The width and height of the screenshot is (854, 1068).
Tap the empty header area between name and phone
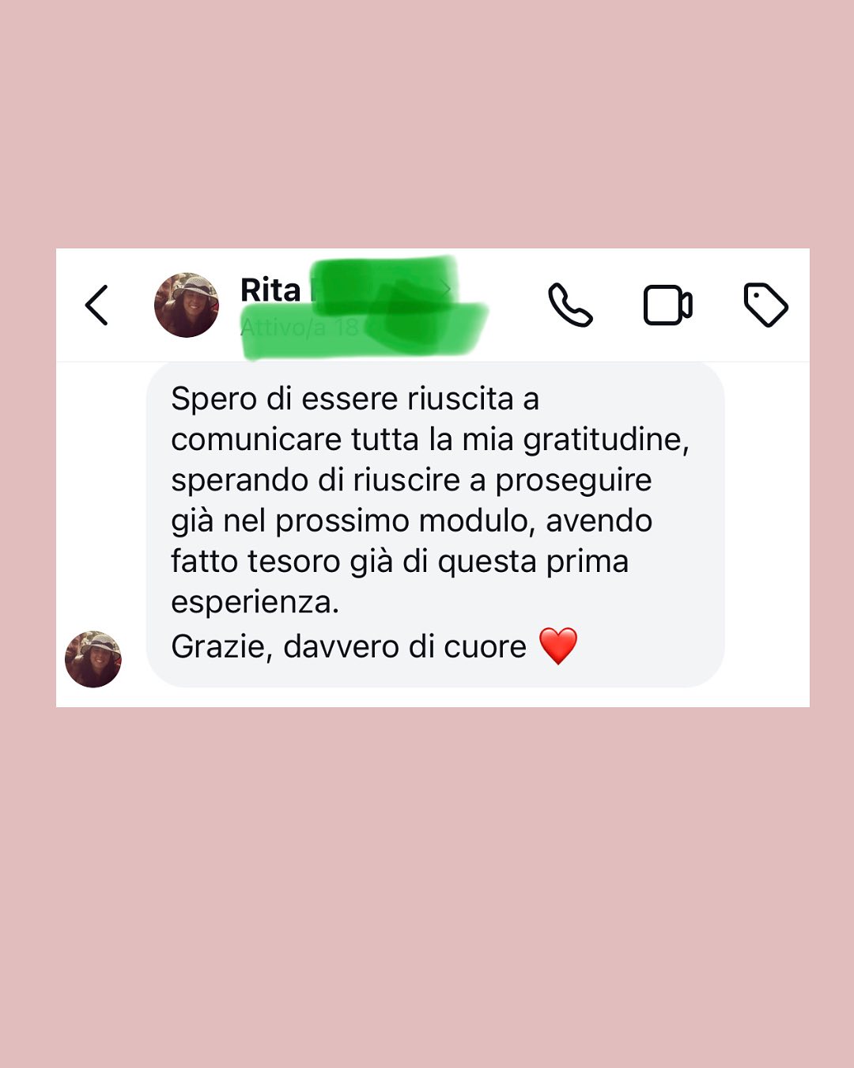518,305
